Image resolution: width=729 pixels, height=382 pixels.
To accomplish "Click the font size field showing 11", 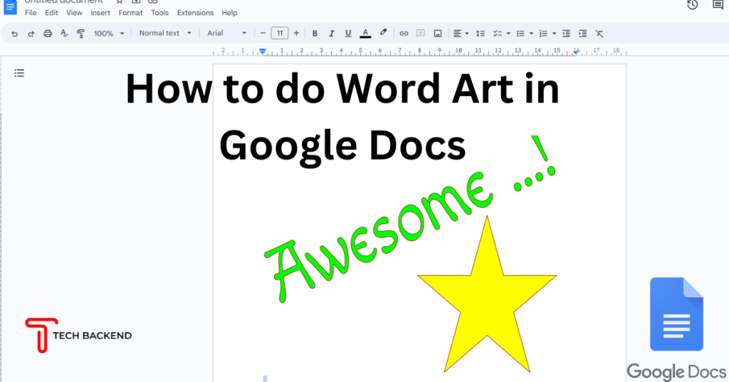I will point(280,33).
